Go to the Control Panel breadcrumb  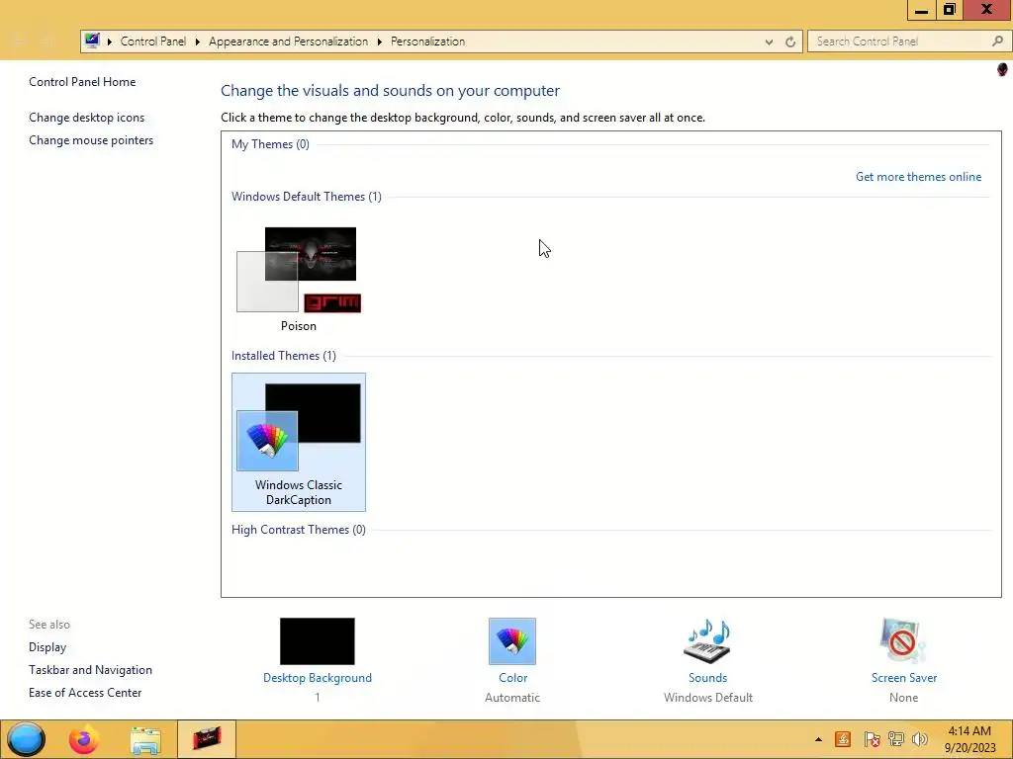153,42
